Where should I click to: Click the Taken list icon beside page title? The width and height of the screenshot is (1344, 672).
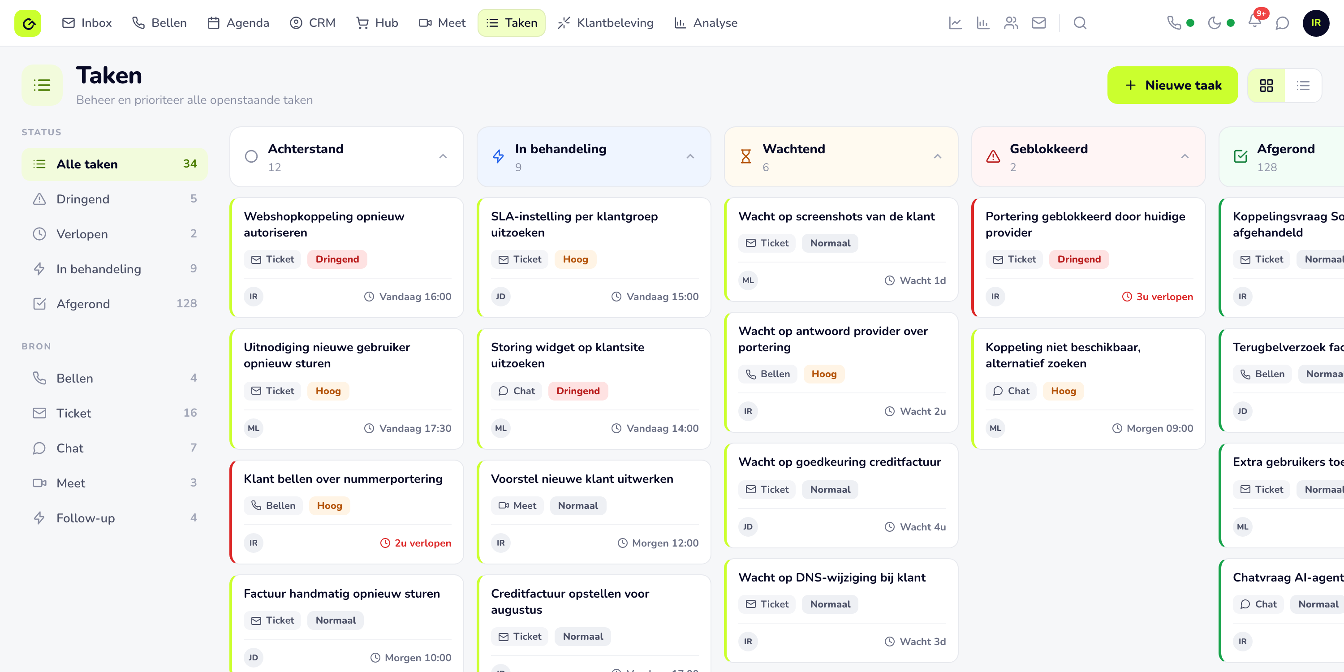click(x=42, y=85)
